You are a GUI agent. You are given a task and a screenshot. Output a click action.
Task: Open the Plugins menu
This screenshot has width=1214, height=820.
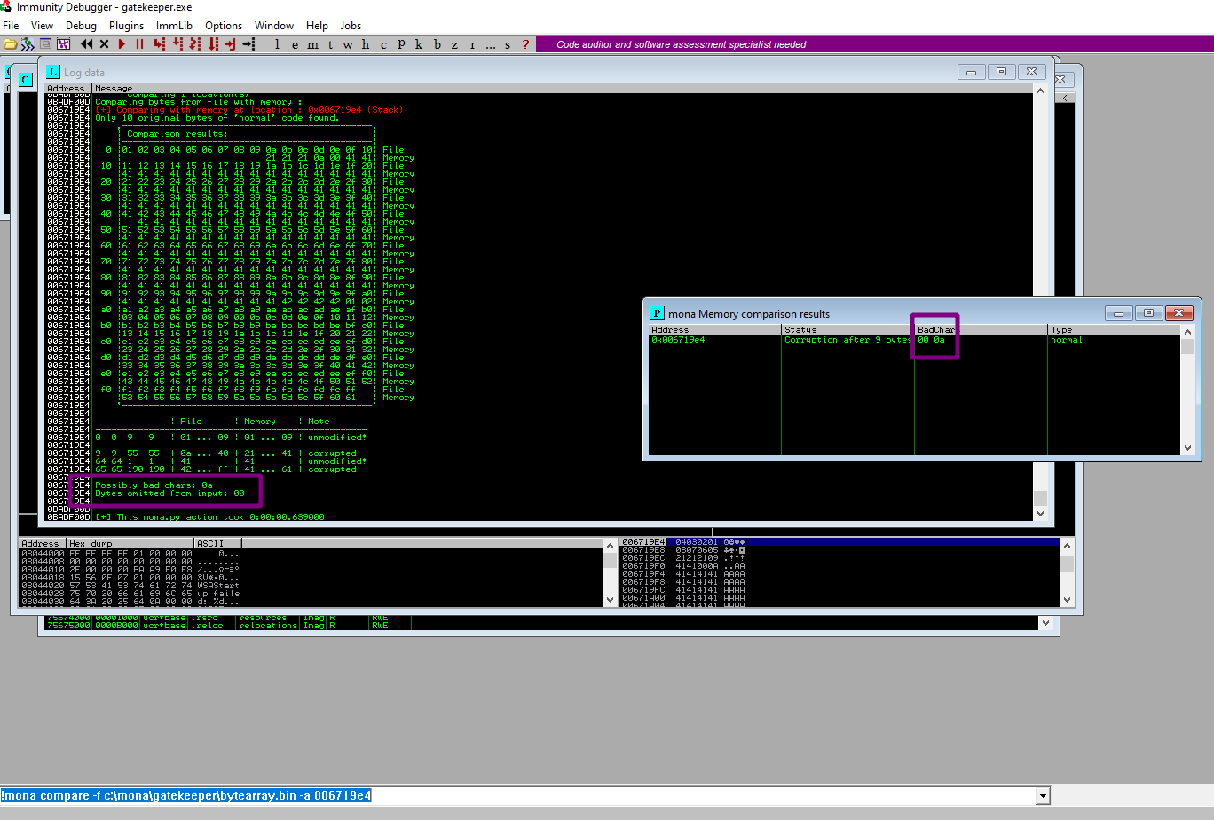[x=126, y=26]
